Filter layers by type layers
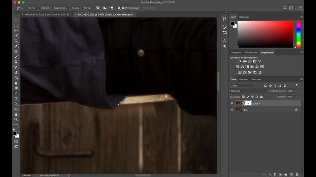The height and width of the screenshot is (177, 316). (275, 86)
